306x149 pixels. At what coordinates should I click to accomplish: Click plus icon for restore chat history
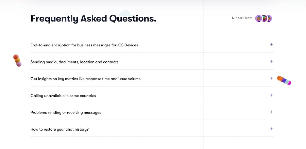tap(271, 129)
